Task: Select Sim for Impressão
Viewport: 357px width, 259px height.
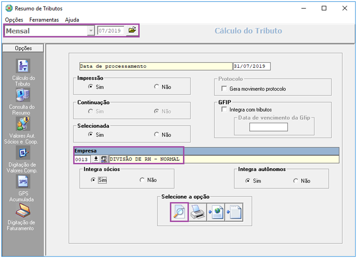Action: click(91, 86)
